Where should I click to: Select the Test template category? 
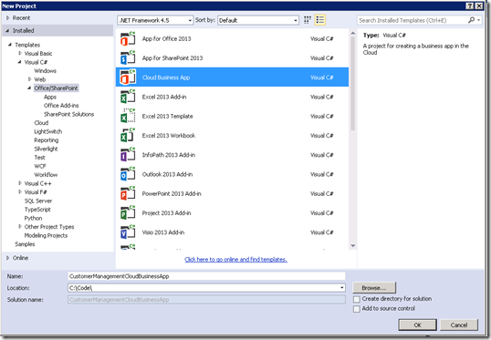pos(39,158)
